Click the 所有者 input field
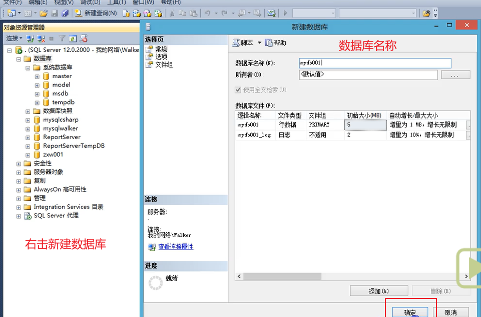 [368, 75]
